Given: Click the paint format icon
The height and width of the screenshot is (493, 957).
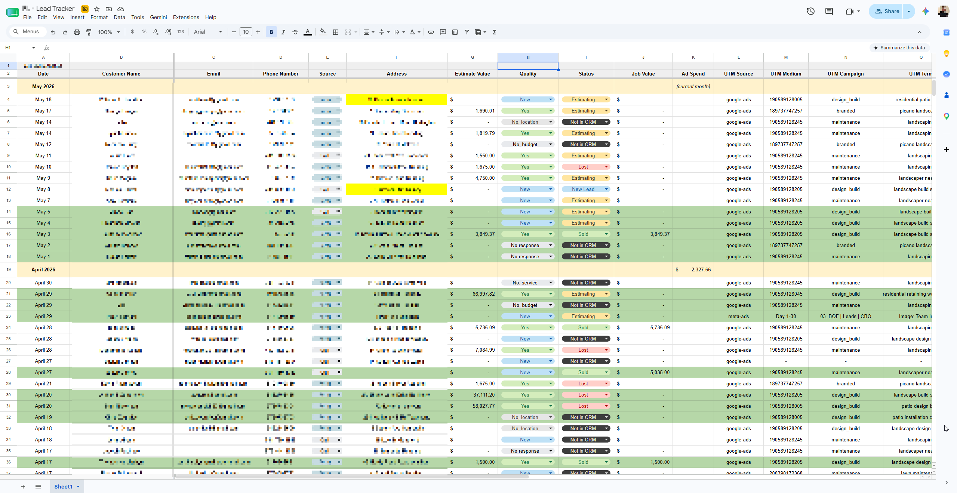Looking at the screenshot, I should coord(89,32).
